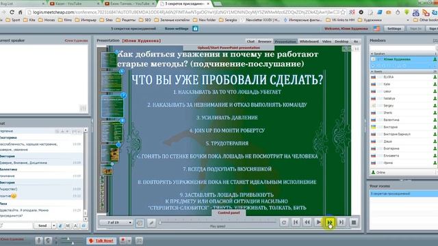Reload the browser page
Viewport: 438px width, 246px height.
point(12,12)
